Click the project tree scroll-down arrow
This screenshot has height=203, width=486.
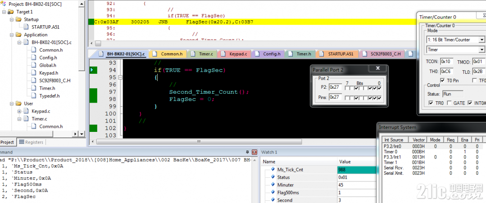(82, 134)
